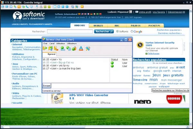Click the Rechercher search button

pos(104,31)
